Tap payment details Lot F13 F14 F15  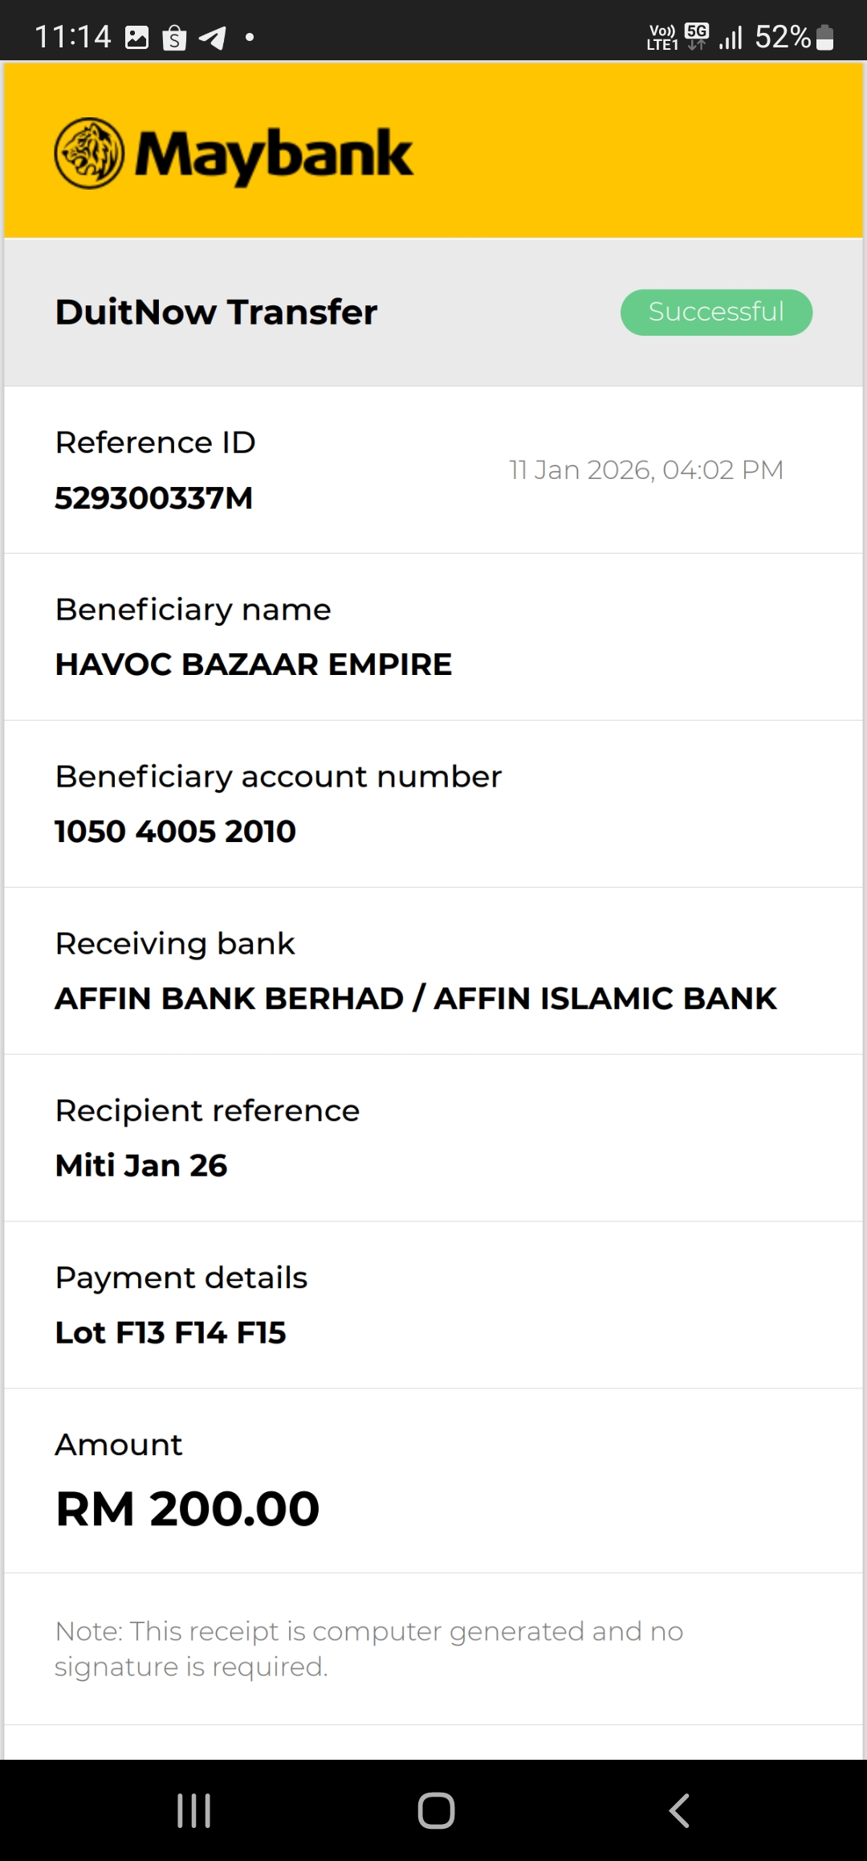pos(170,1332)
